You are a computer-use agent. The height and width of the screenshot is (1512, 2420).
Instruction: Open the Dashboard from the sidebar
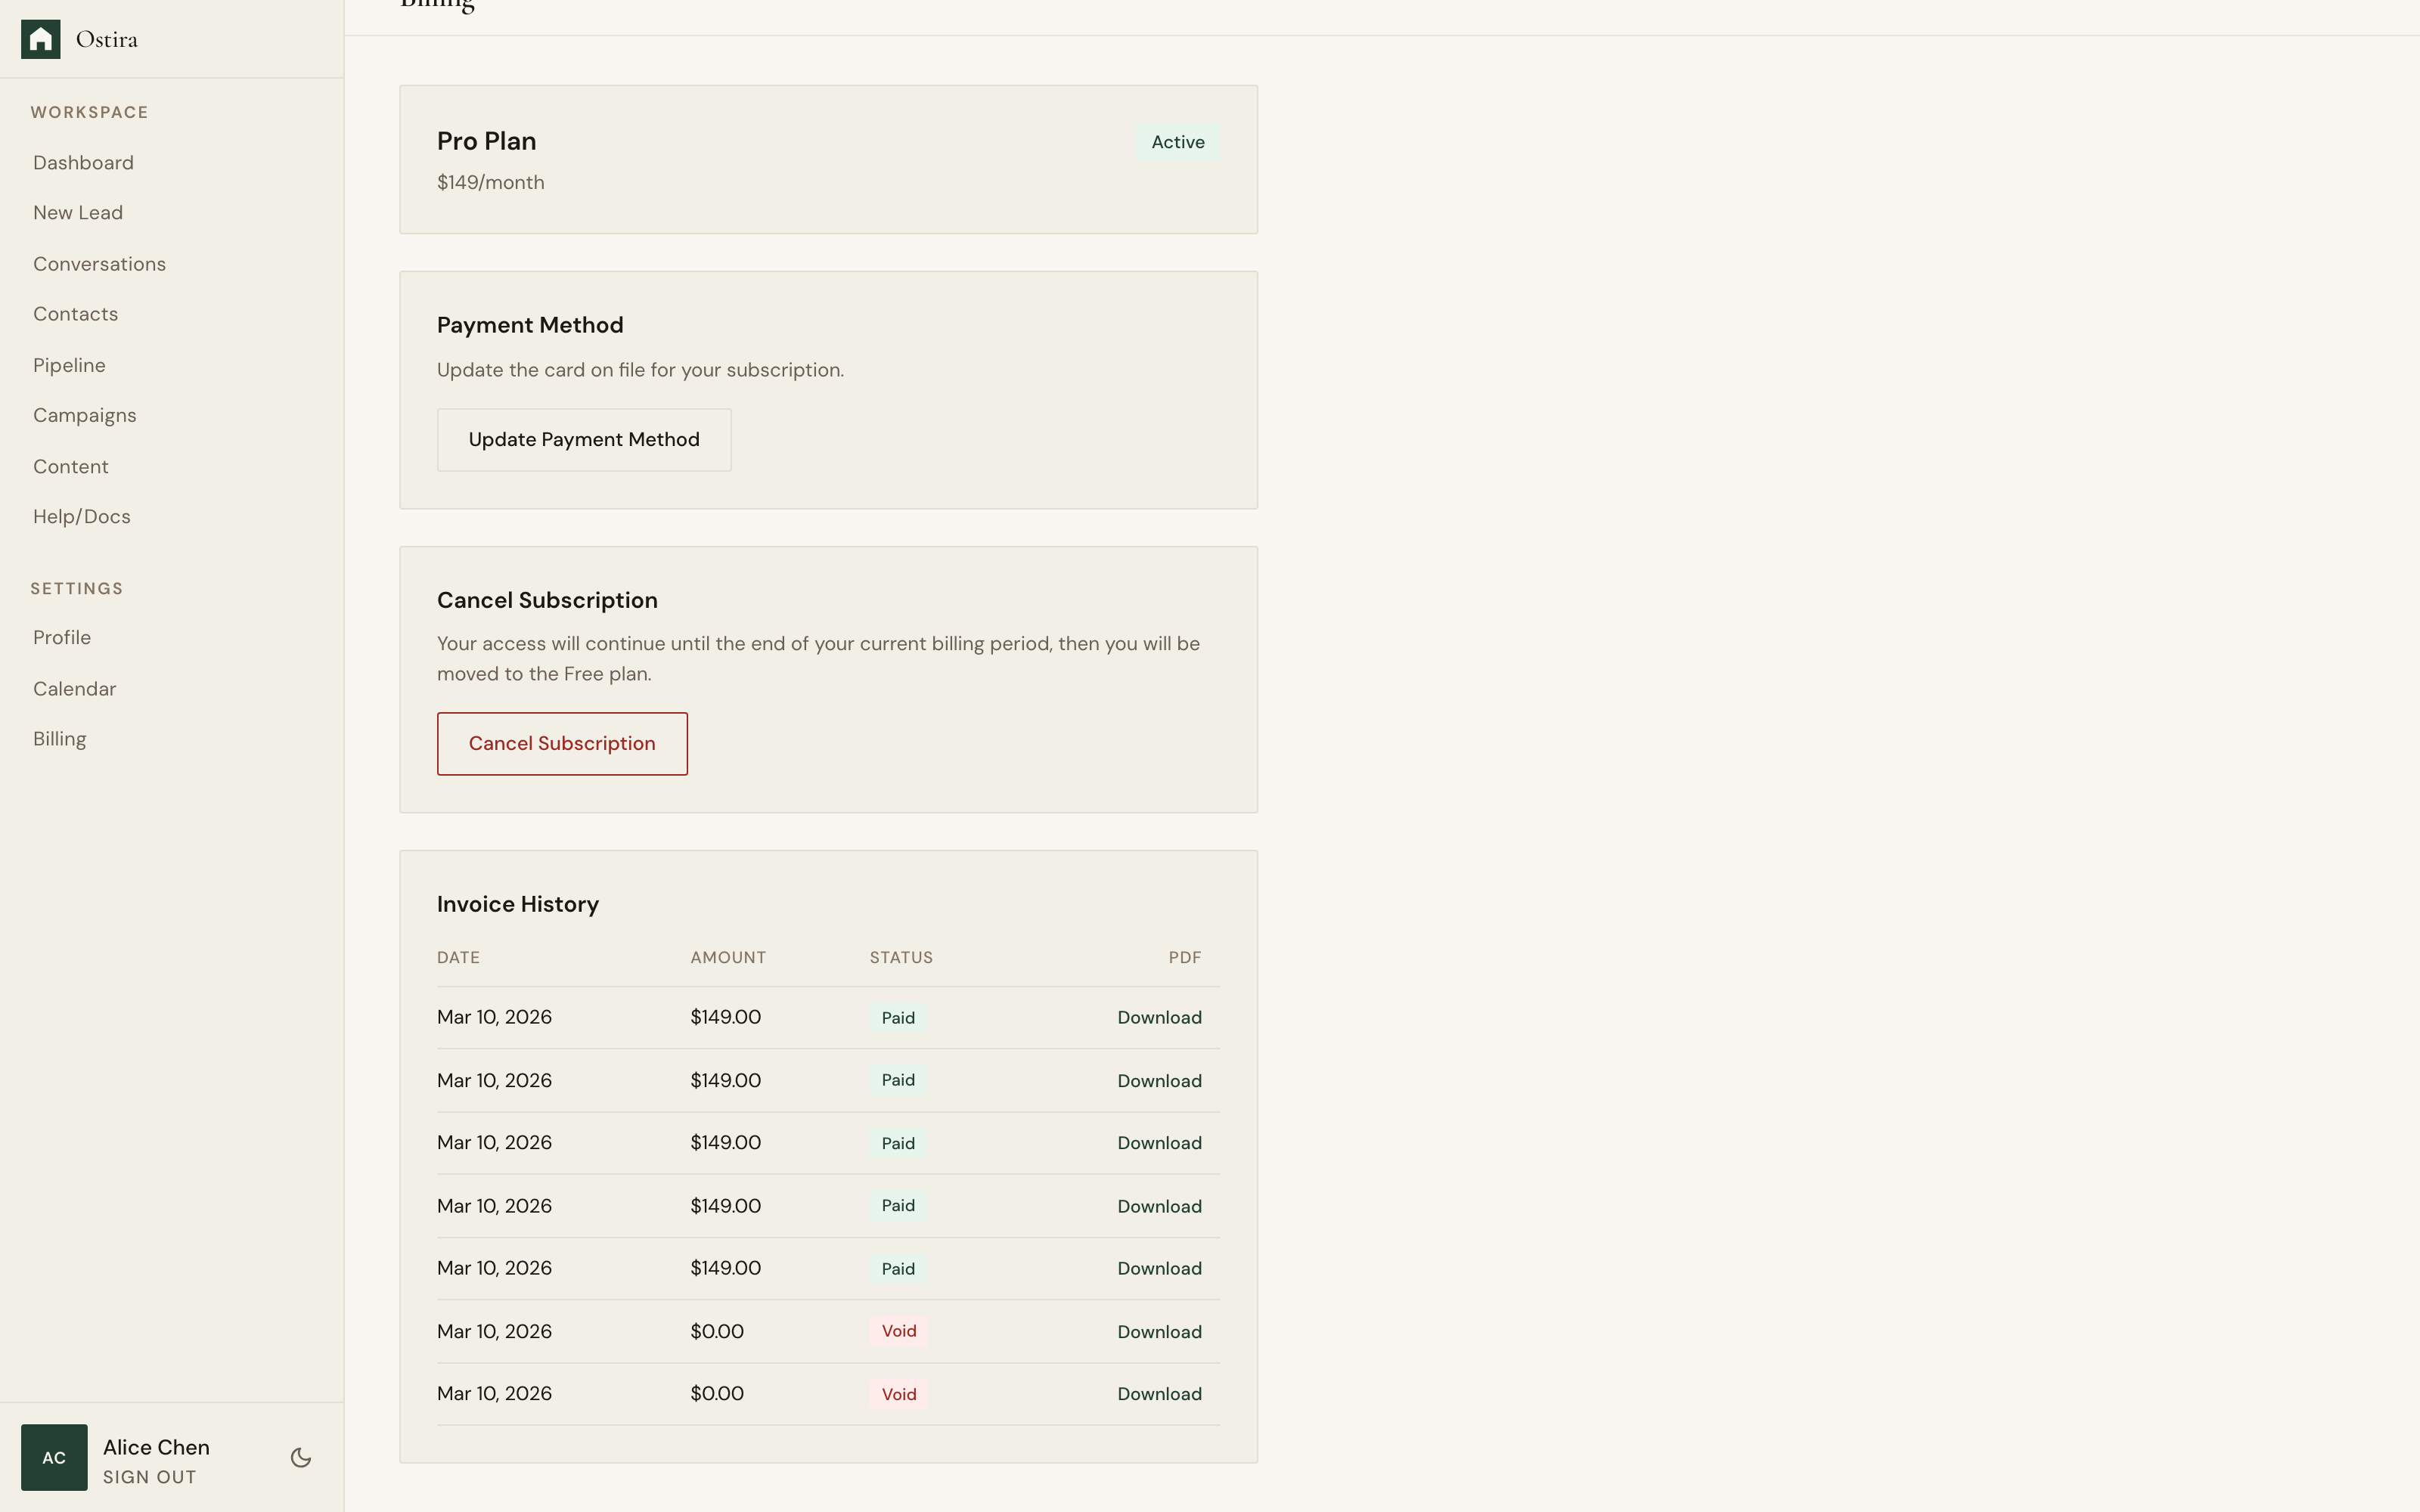tap(83, 162)
